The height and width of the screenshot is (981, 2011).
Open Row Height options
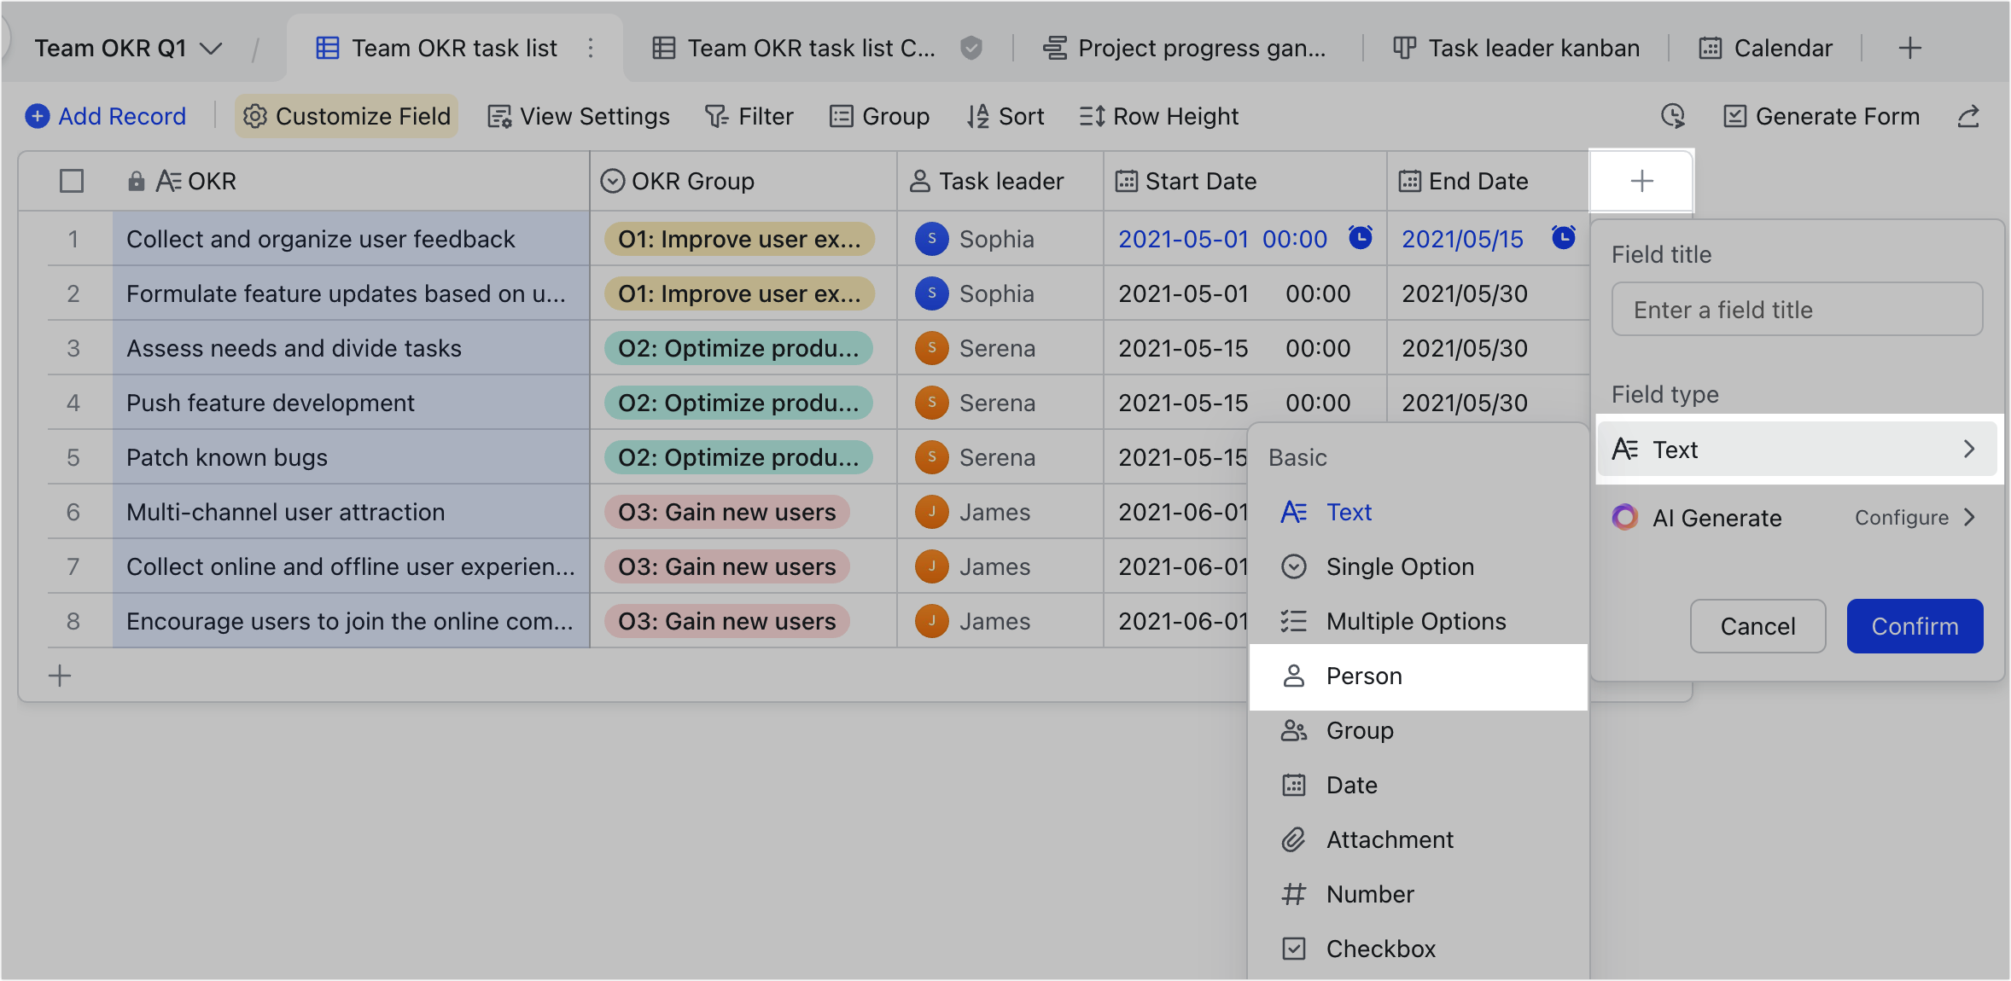1158,116
